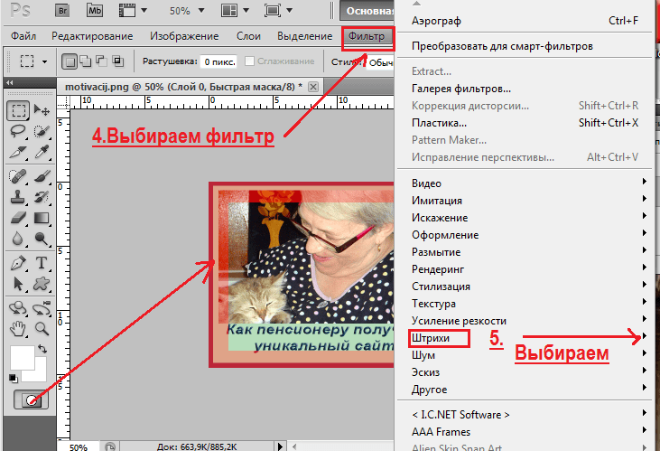Viewport: 660px width, 451px height.
Task: Pick the Lasso tool
Action: tap(17, 132)
